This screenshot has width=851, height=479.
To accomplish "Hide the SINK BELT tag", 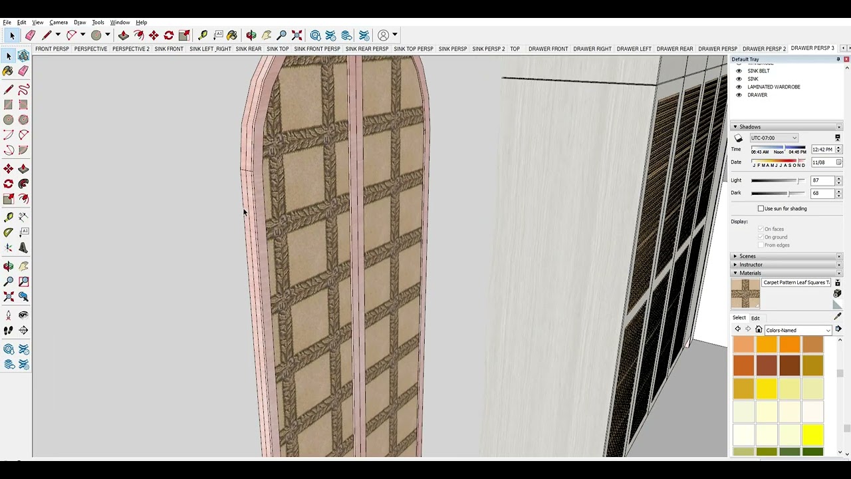I will coord(739,71).
